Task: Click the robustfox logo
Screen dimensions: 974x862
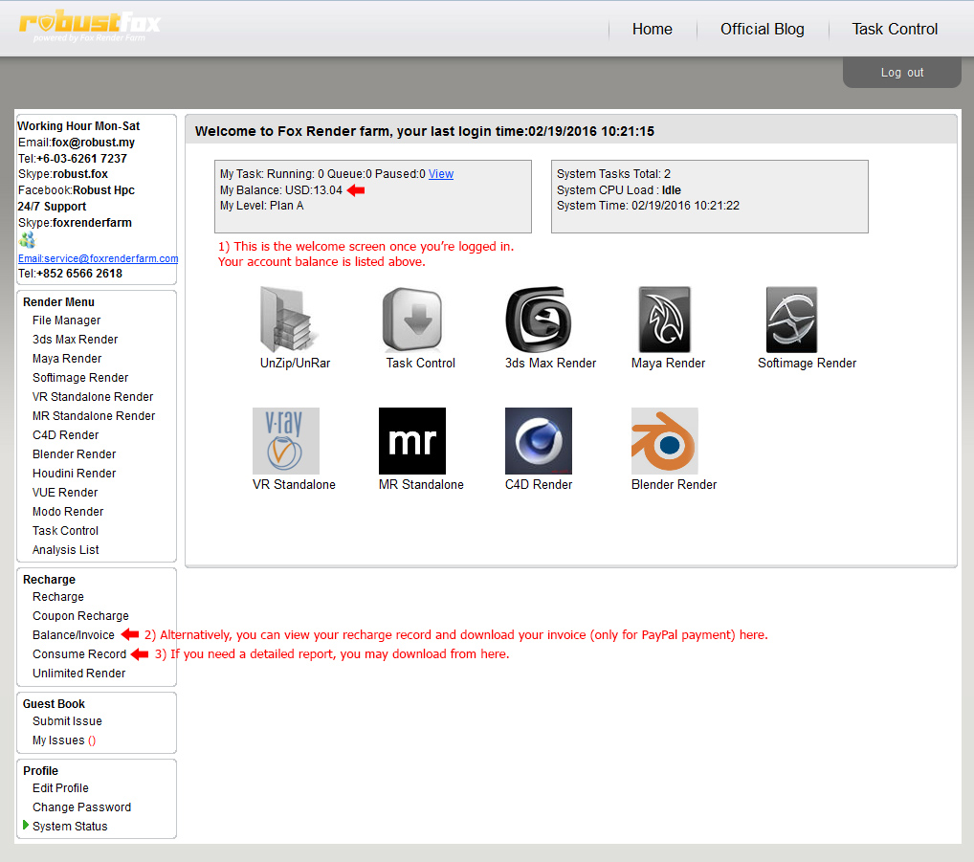Action: click(x=89, y=25)
